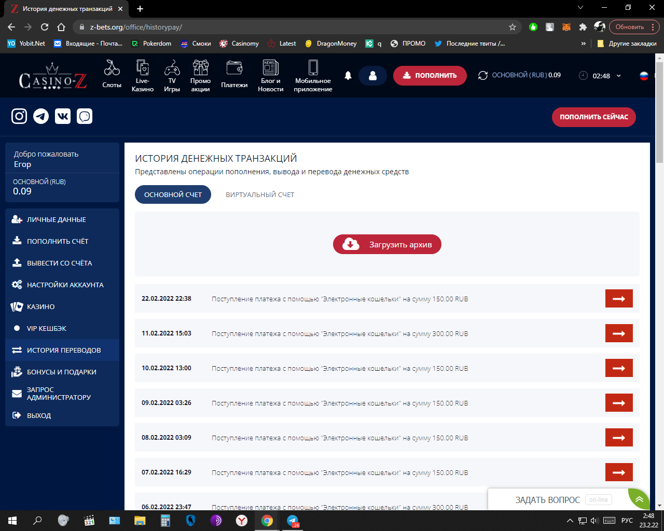Image resolution: width=664 pixels, height=531 pixels.
Task: Open the calculator from the taskbar
Action: 165,521
